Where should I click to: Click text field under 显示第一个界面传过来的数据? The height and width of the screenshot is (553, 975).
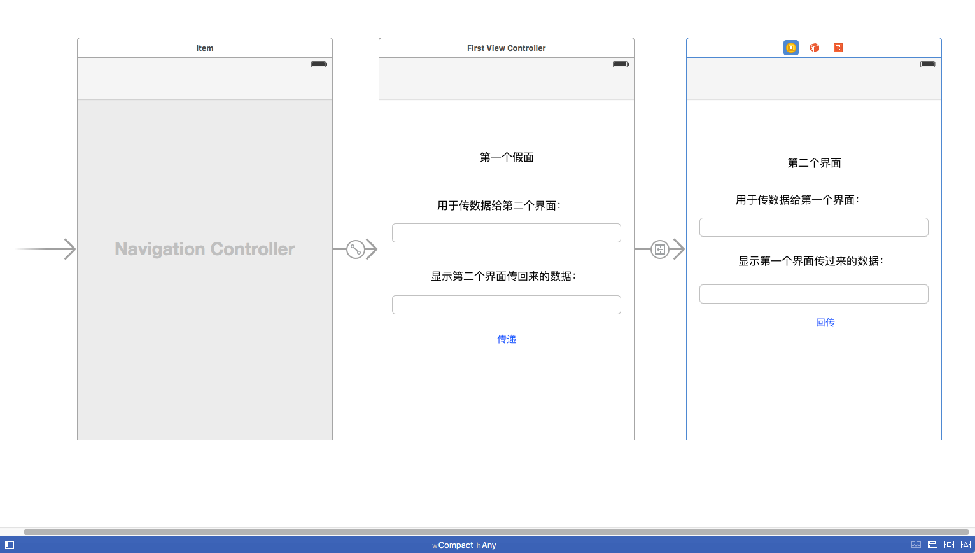pos(814,294)
